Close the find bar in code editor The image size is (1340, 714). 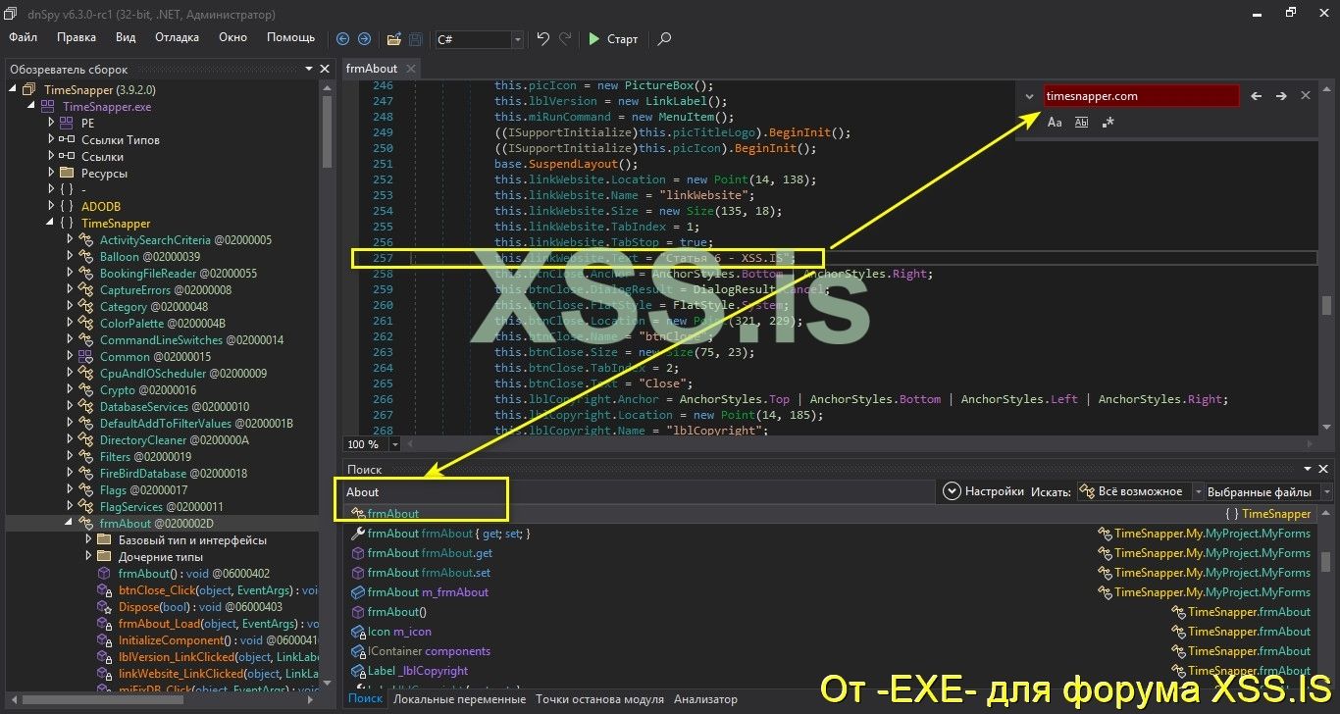[x=1306, y=96]
